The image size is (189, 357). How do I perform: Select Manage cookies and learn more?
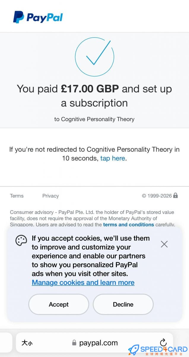83,283
